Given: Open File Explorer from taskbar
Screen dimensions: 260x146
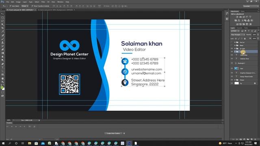Looking at the screenshot, I should tap(30, 143).
